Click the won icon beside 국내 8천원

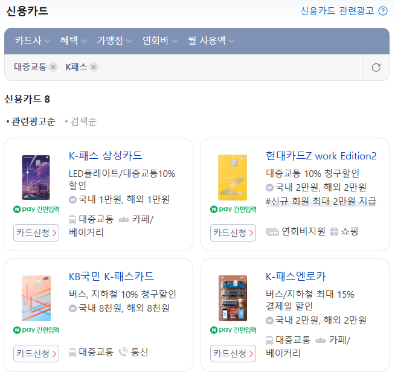point(72,309)
